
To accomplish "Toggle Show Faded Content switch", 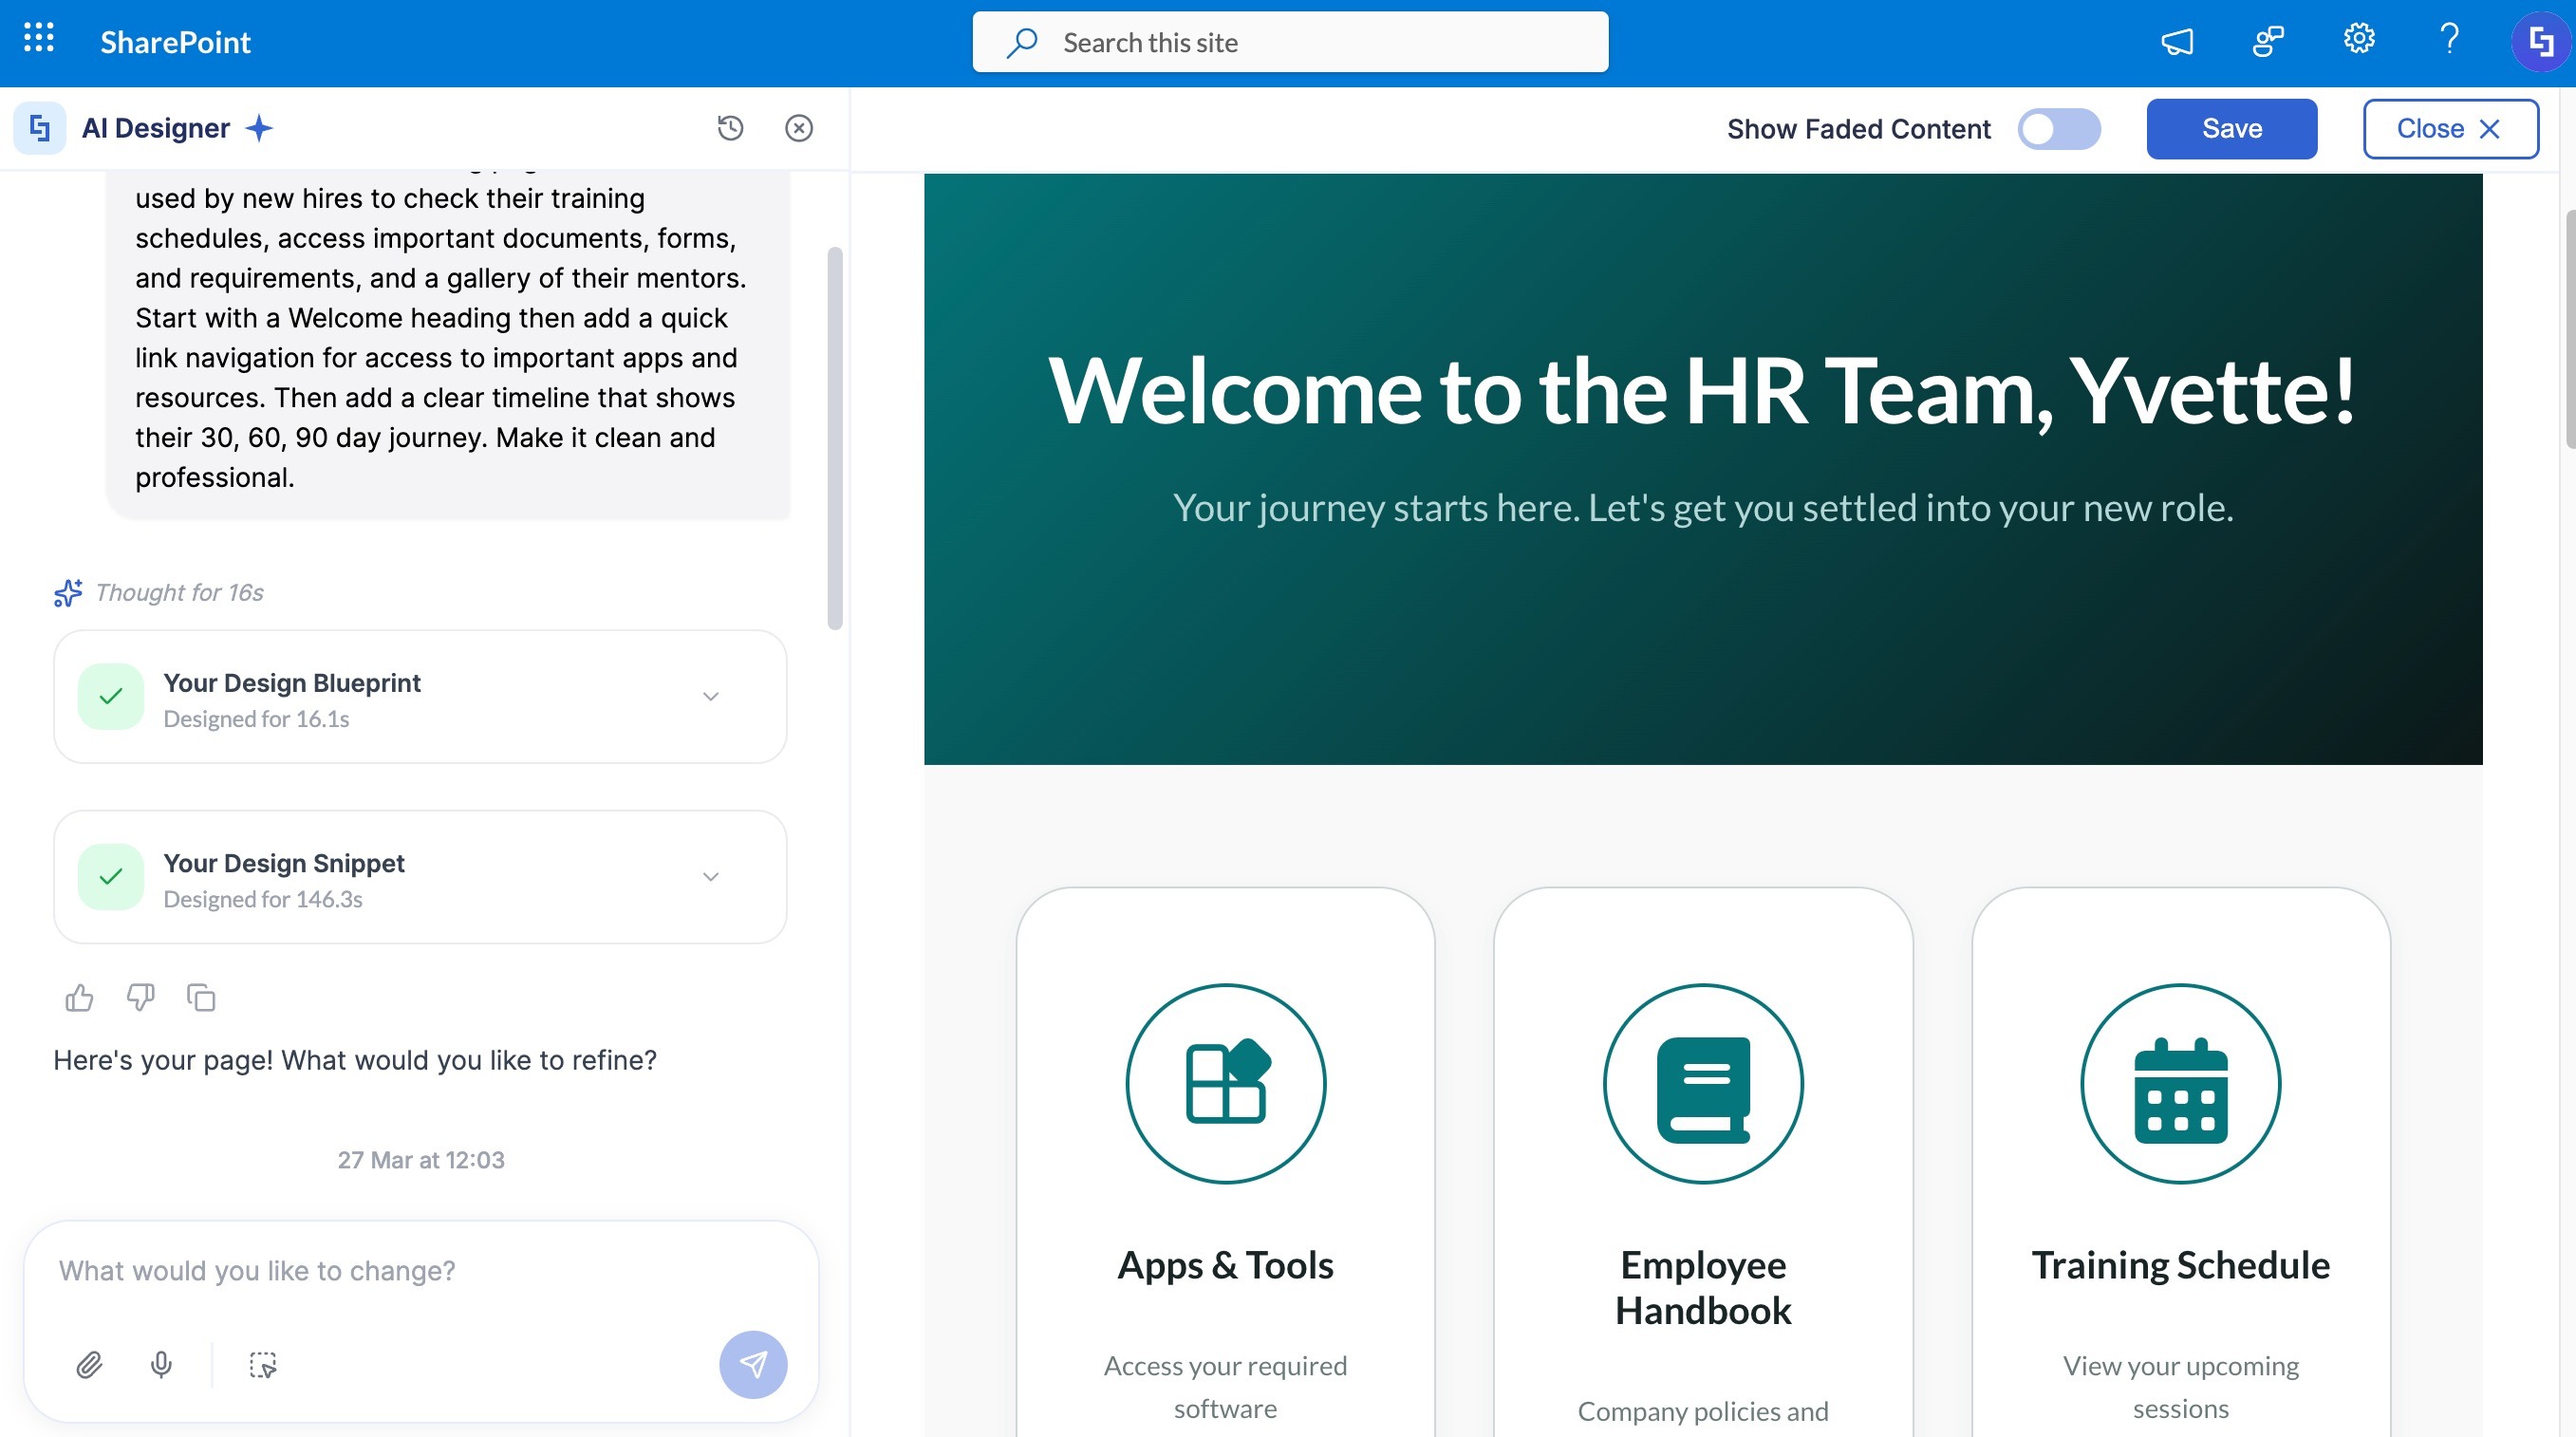I will click(2058, 129).
